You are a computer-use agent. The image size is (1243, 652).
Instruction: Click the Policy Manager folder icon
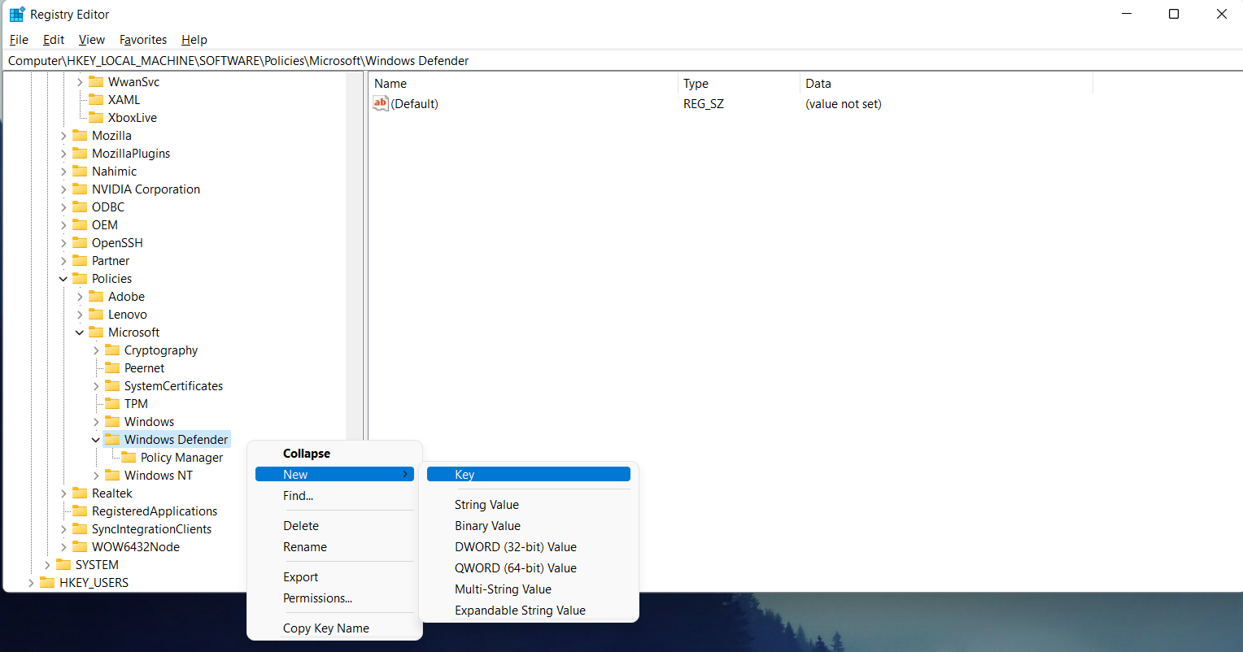click(x=129, y=458)
